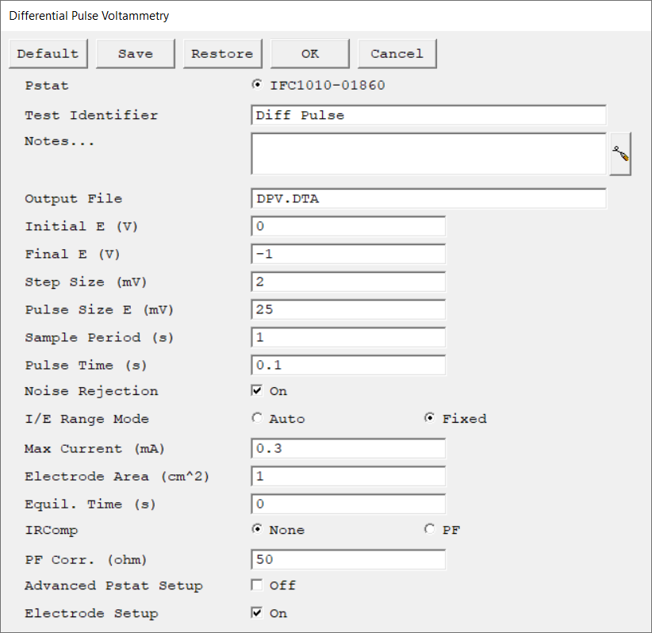Select the Equil. Time (s) field
652x633 pixels.
tap(348, 504)
